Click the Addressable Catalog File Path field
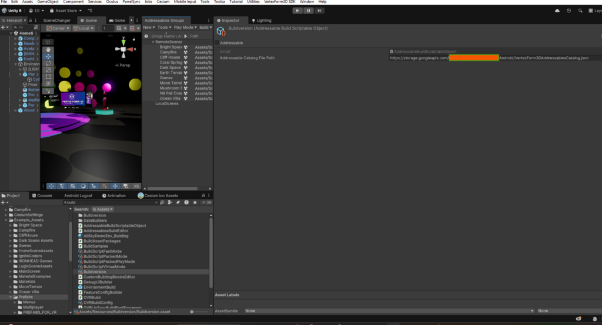Image resolution: width=602 pixels, height=325 pixels. pyautogui.click(x=488, y=58)
